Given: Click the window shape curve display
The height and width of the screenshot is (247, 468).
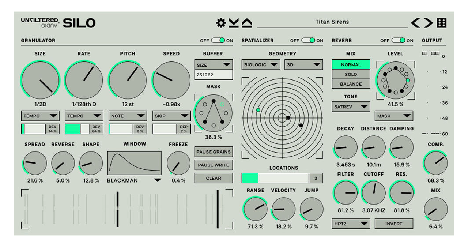Looking at the screenshot, I should point(134,163).
